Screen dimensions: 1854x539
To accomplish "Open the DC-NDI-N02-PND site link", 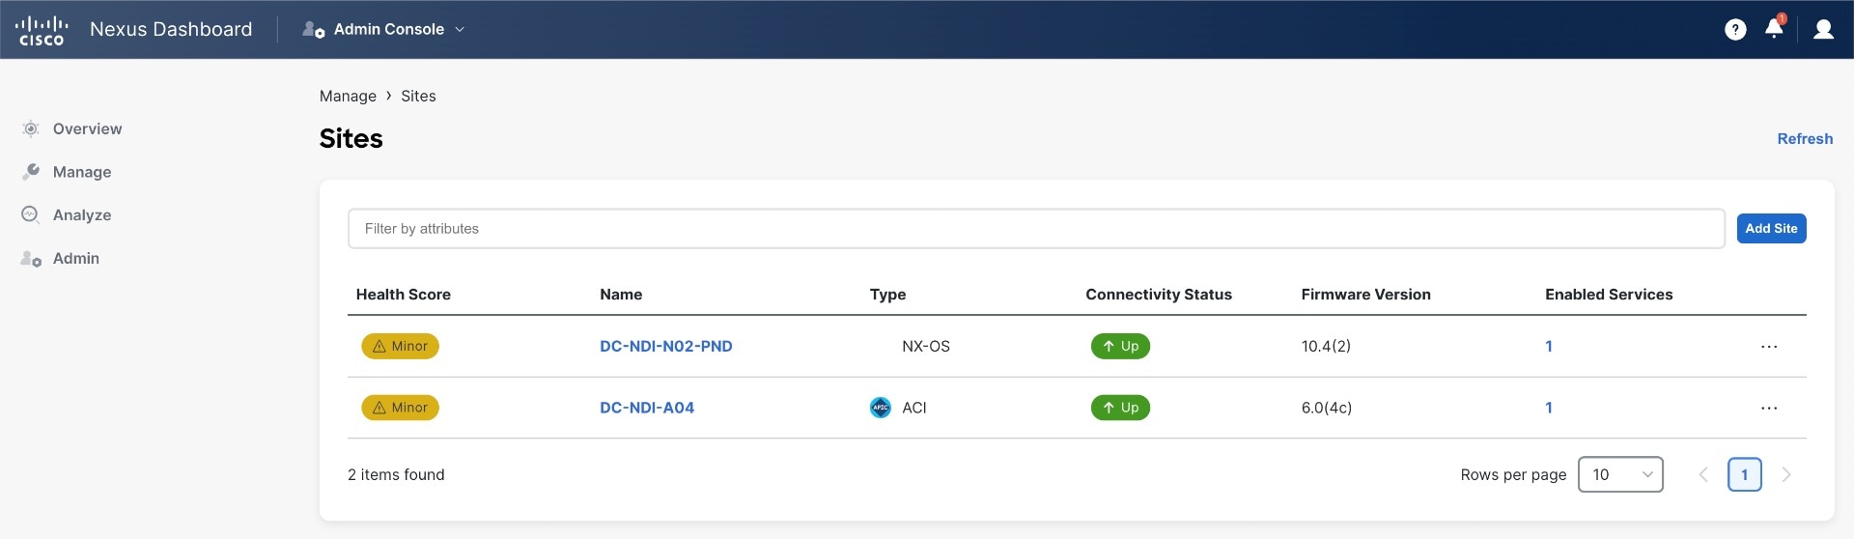I will click(665, 346).
